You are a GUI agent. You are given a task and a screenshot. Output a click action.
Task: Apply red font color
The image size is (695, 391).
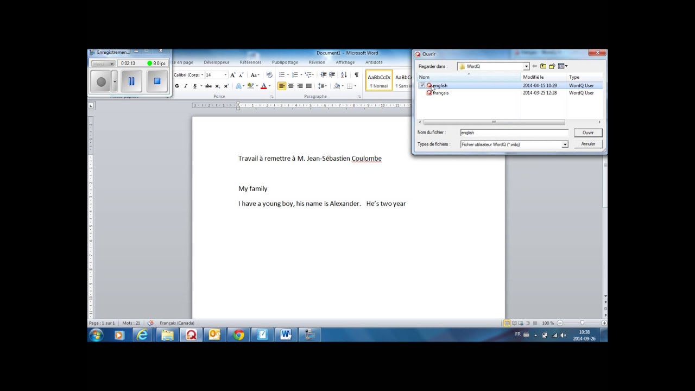(x=263, y=86)
